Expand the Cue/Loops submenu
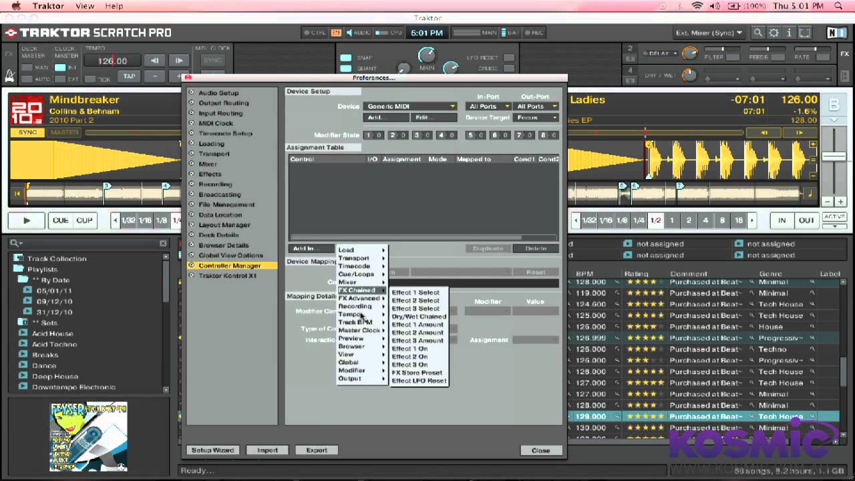This screenshot has width=855, height=481. (x=362, y=274)
